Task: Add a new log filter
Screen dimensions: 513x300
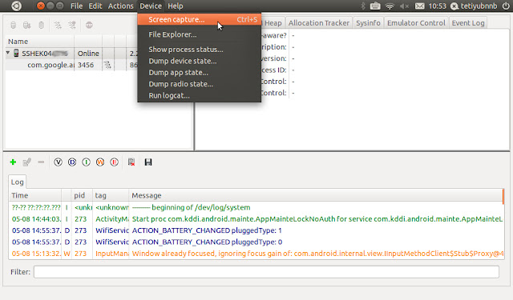Action: click(13, 162)
